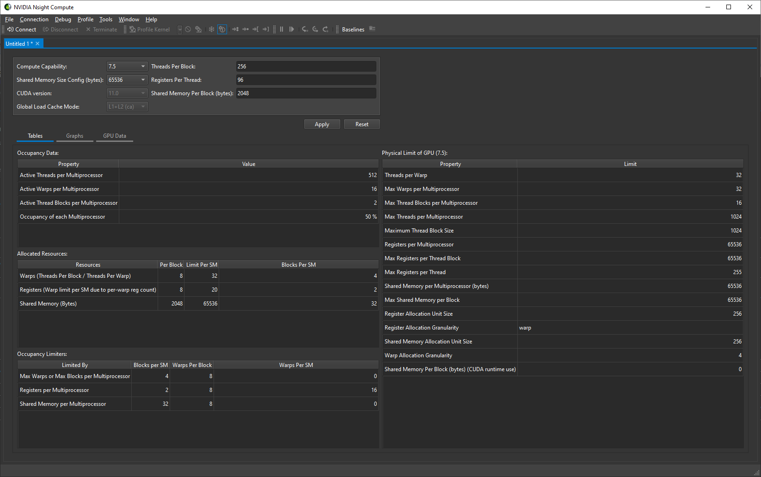Click the Warps Per SM column header
The image size is (761, 477).
click(x=296, y=365)
